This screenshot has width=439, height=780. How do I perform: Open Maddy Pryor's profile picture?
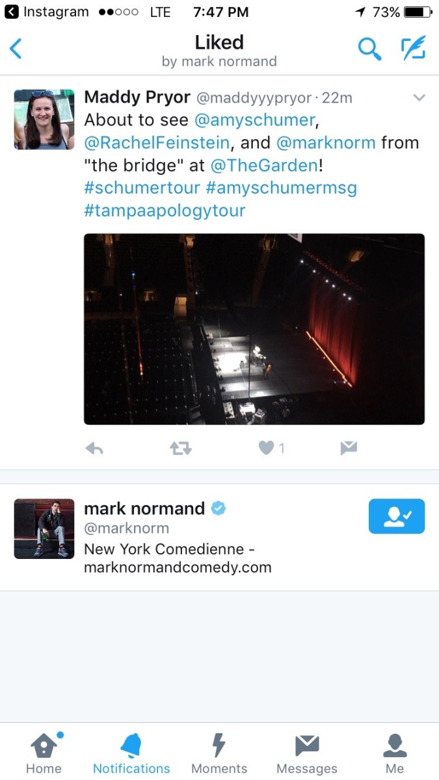[44, 120]
